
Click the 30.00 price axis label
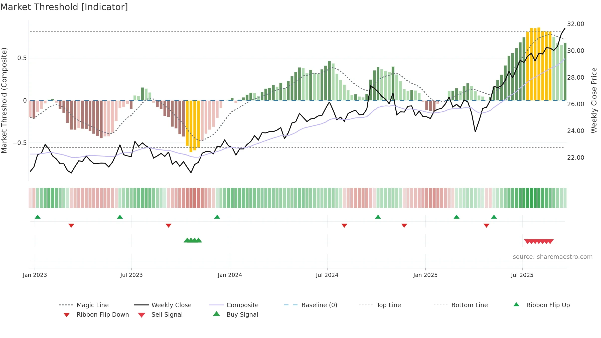576,51
